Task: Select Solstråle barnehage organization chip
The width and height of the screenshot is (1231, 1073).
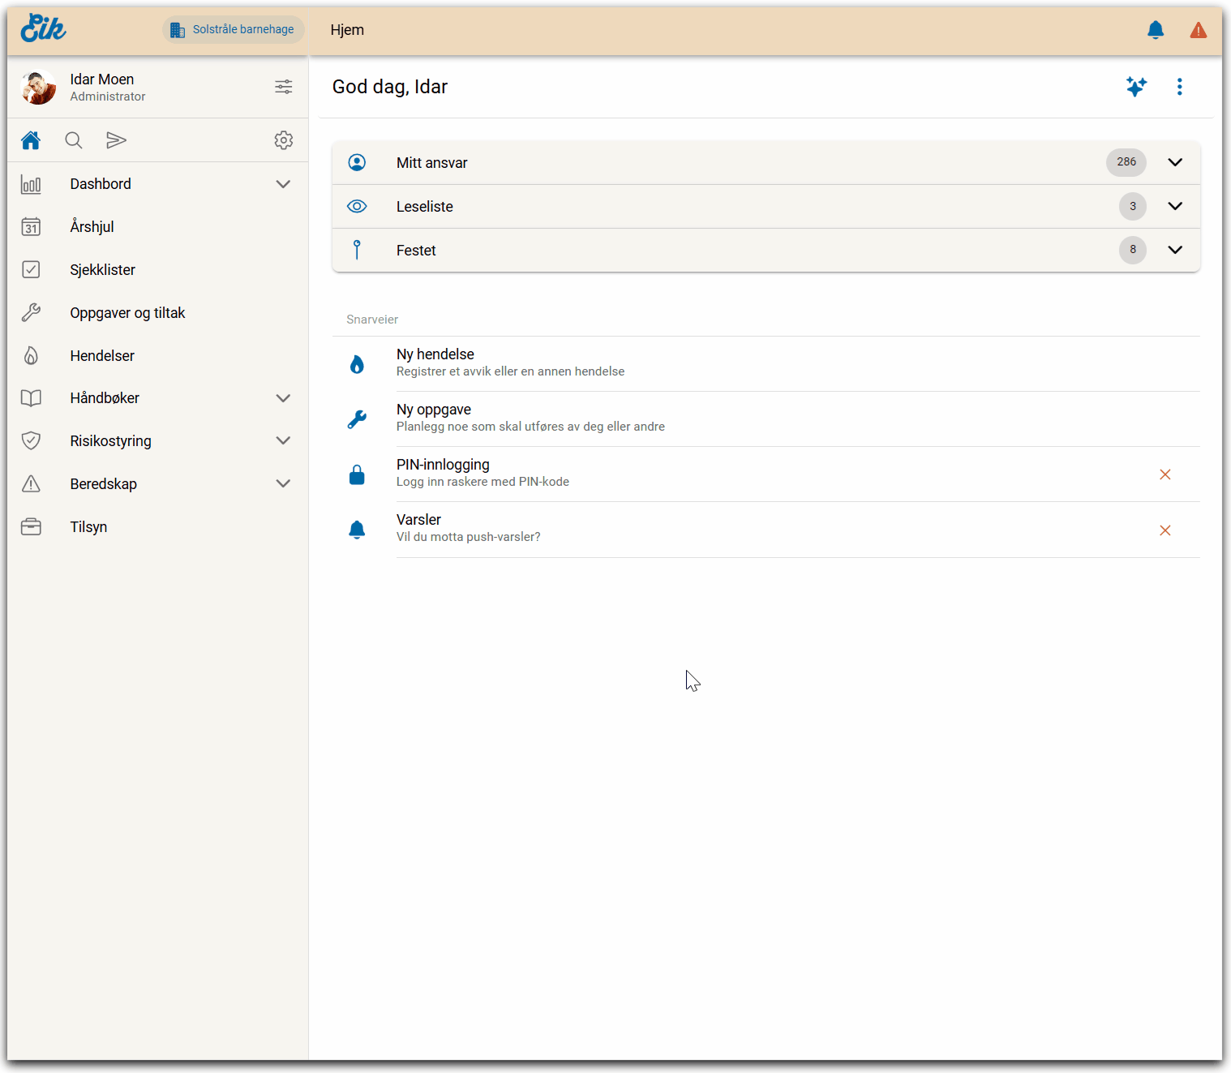Action: (234, 30)
